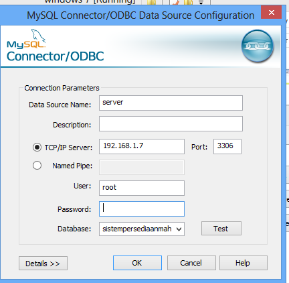Click the Connector/ODBC banner text
This screenshot has width=289, height=283.
pyautogui.click(x=56, y=56)
